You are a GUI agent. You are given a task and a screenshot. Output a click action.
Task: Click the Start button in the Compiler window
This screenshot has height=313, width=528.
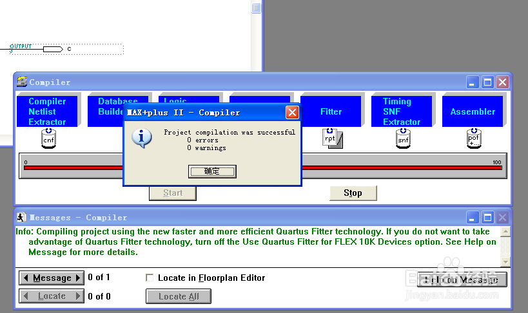[x=173, y=193]
